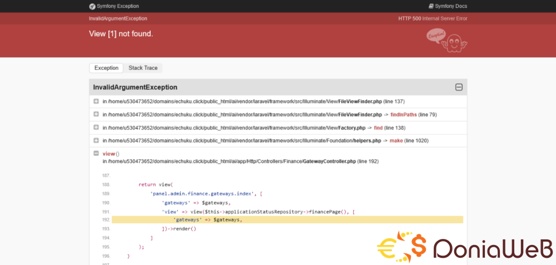The height and width of the screenshot is (265, 556).
Task: Click code line 195 ');'
Action: [x=141, y=247]
